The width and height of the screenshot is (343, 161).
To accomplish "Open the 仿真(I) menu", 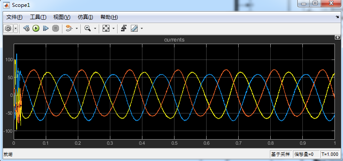I will (85, 17).
